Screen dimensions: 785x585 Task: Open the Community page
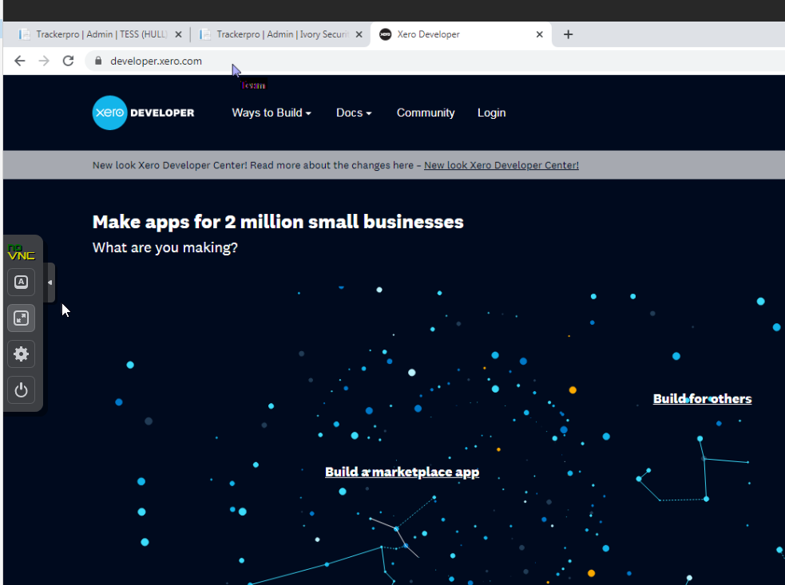(x=426, y=113)
